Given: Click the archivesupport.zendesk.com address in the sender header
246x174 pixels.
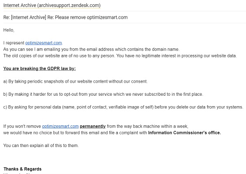Looking at the screenshot, I should pos(69,5).
